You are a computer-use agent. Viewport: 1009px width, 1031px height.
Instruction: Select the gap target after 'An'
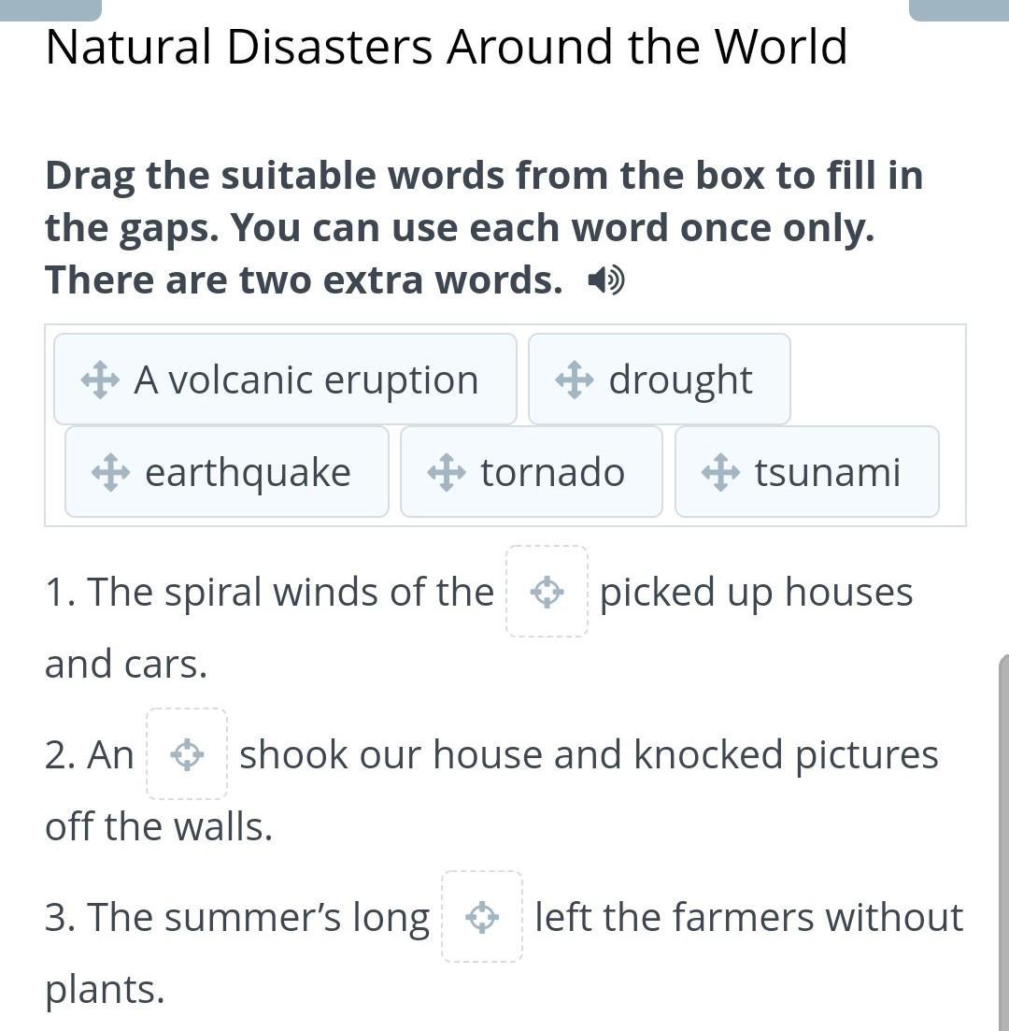tap(187, 754)
